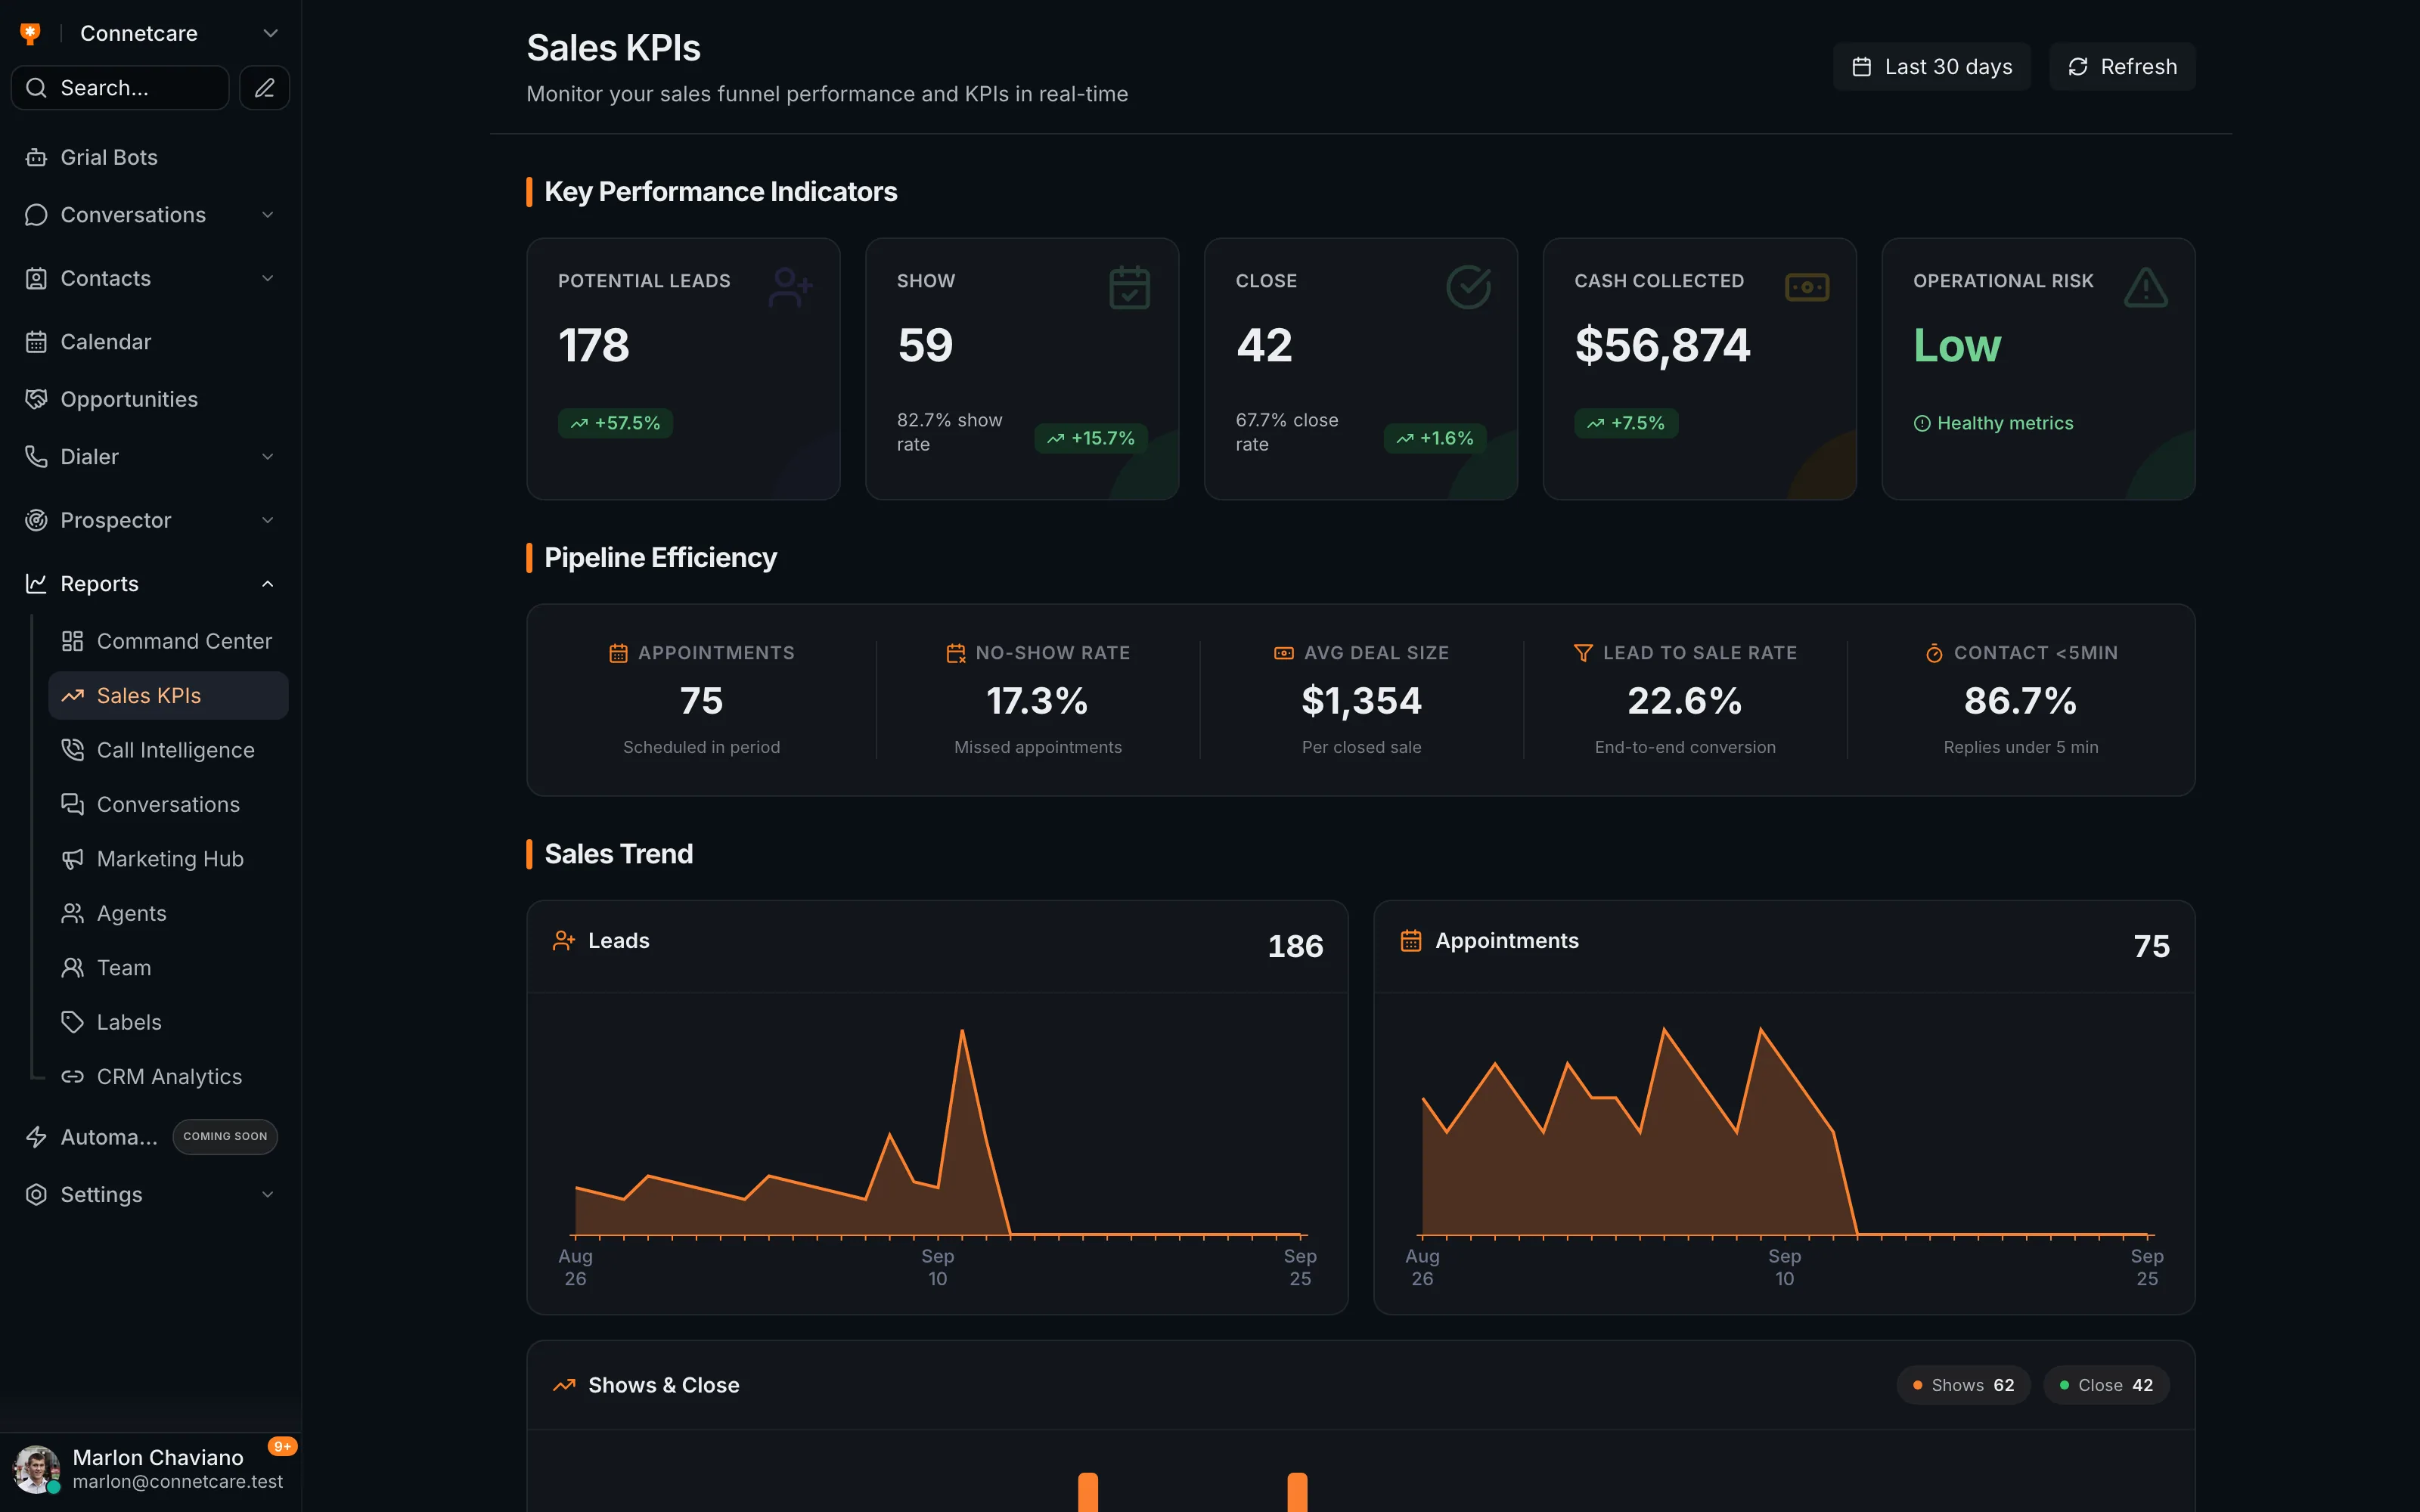Click the Shows & Close trend icon

pyautogui.click(x=564, y=1385)
